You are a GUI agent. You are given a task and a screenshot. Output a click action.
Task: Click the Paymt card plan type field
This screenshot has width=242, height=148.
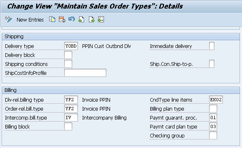(x=213, y=126)
